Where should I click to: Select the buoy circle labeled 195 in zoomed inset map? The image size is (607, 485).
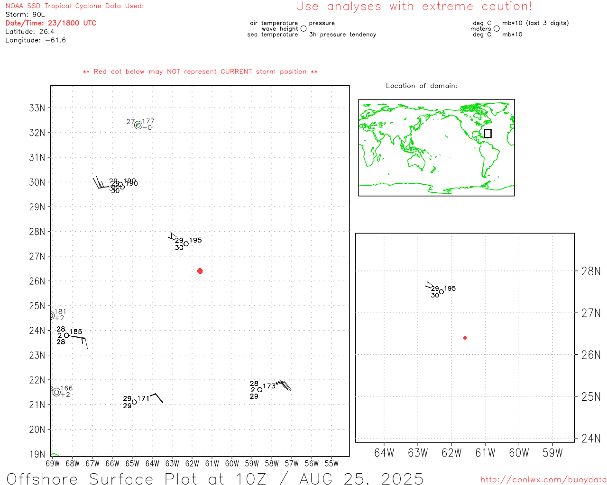click(x=441, y=292)
